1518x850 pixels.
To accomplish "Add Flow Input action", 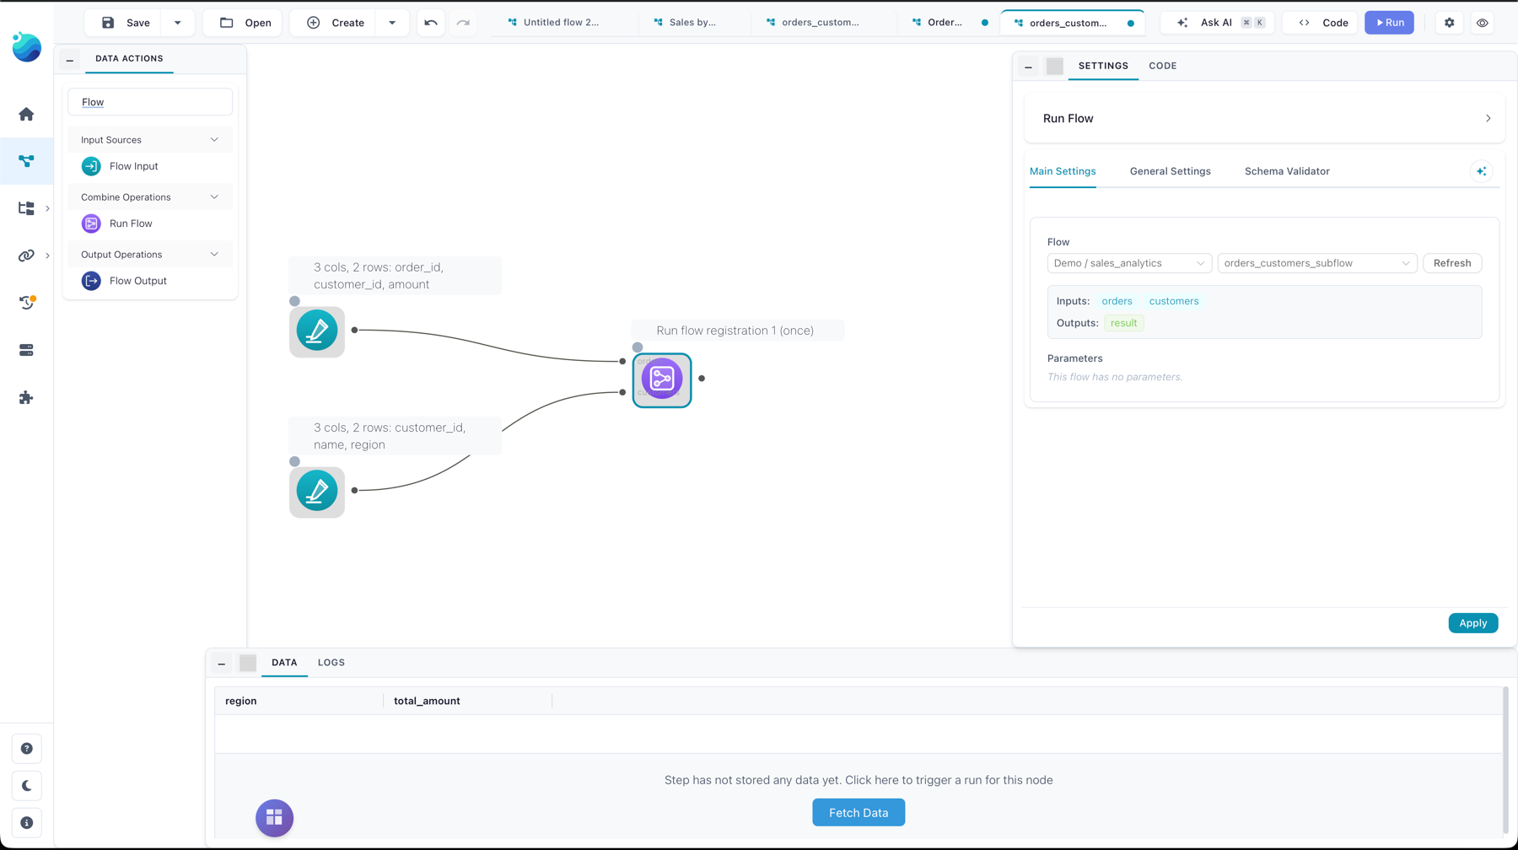I will [150, 166].
